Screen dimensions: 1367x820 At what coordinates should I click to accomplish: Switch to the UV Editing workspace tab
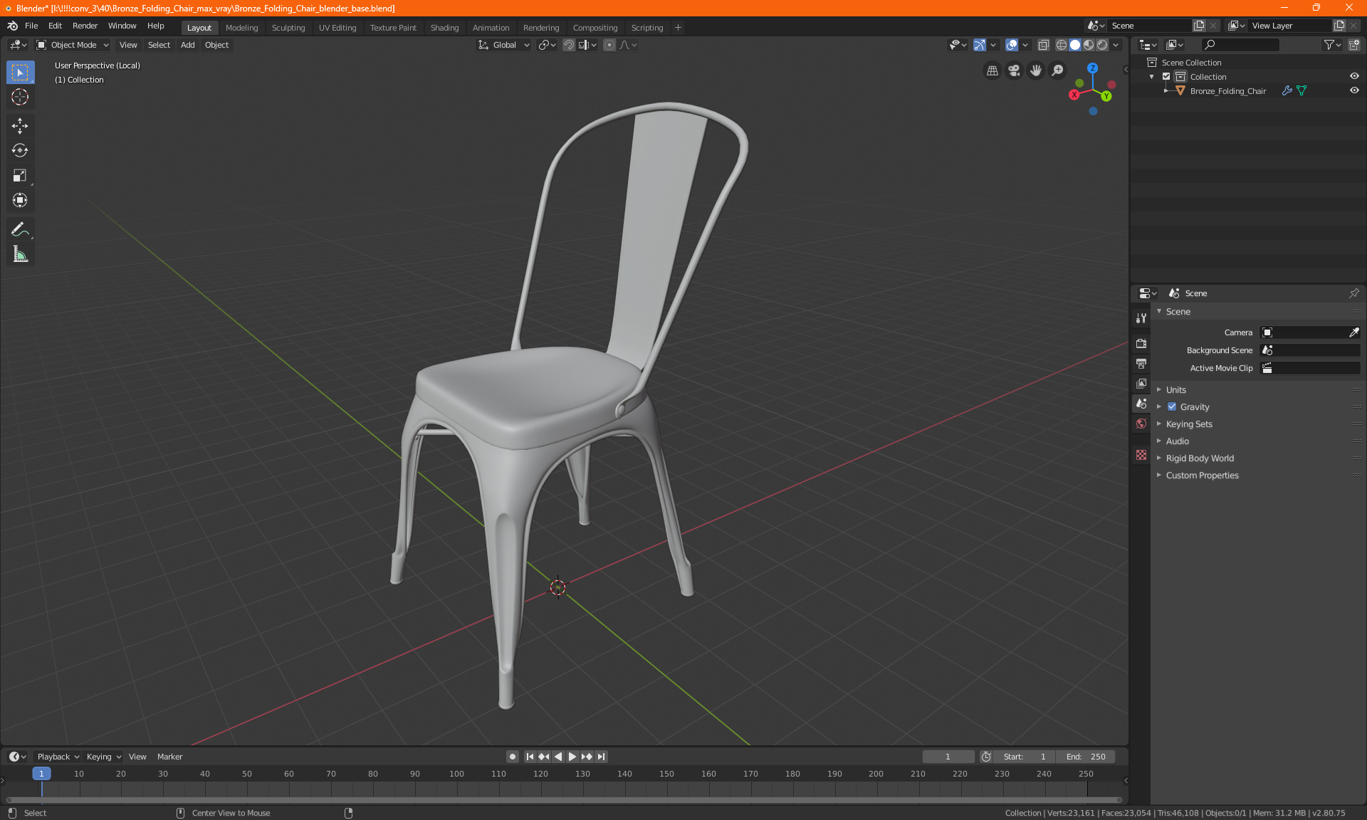click(x=337, y=28)
